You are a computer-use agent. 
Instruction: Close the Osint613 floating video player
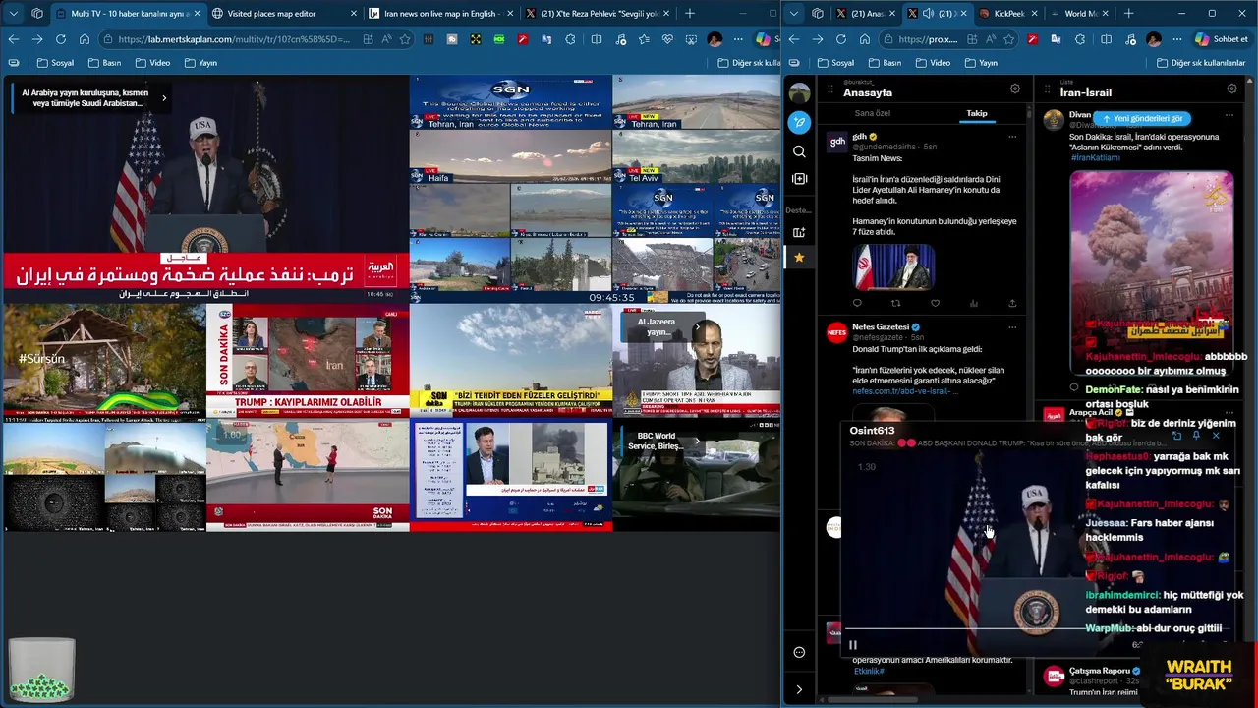coord(1216,436)
